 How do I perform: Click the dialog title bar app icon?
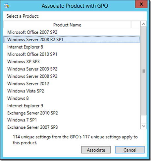point(7,6)
